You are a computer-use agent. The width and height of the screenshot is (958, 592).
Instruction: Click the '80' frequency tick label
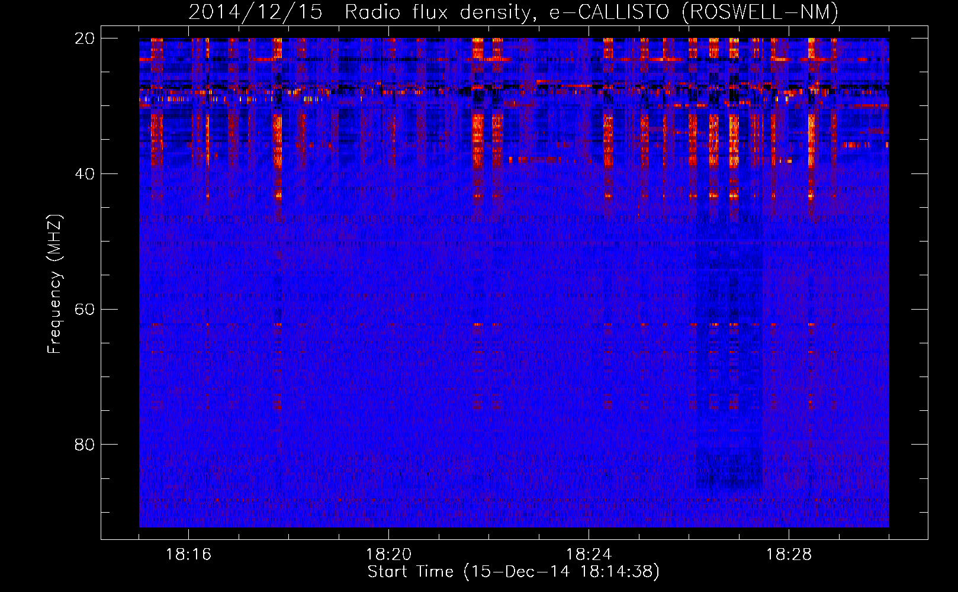pos(85,445)
